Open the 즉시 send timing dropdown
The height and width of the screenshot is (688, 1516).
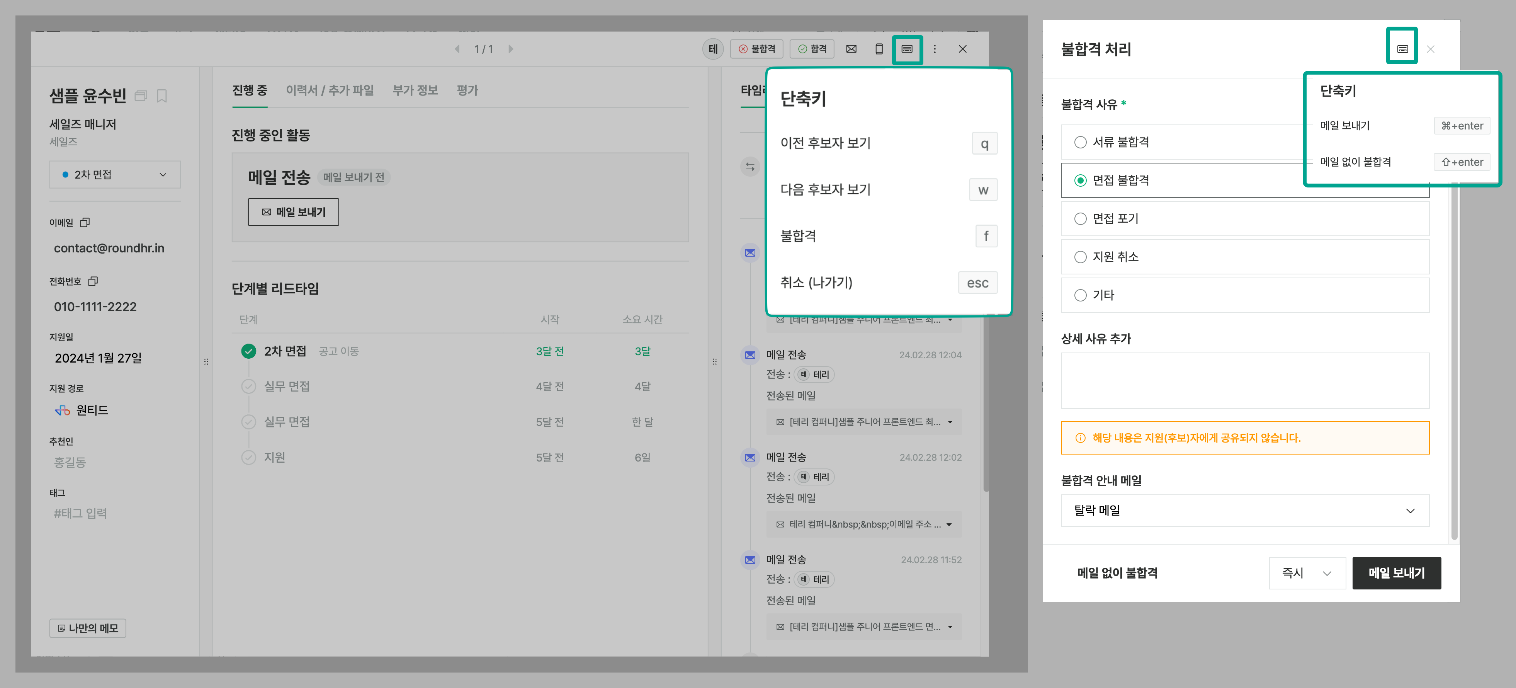[1307, 573]
